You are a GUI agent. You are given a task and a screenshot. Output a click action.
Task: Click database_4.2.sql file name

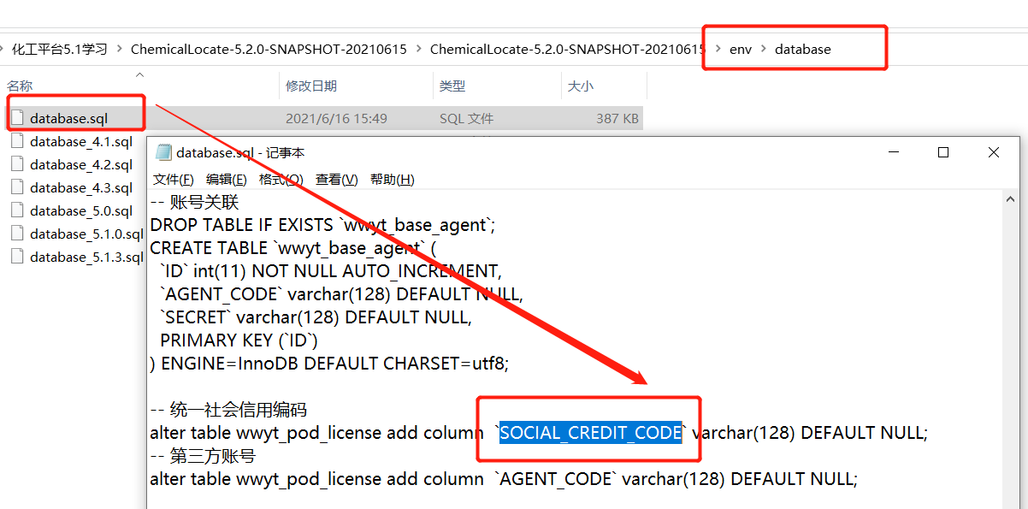(x=81, y=164)
